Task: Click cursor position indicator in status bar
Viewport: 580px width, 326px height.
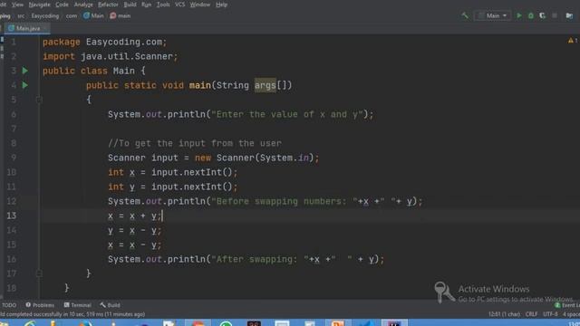Action: pos(504,314)
